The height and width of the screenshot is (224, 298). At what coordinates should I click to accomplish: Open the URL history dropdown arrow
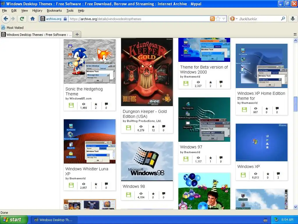point(224,19)
